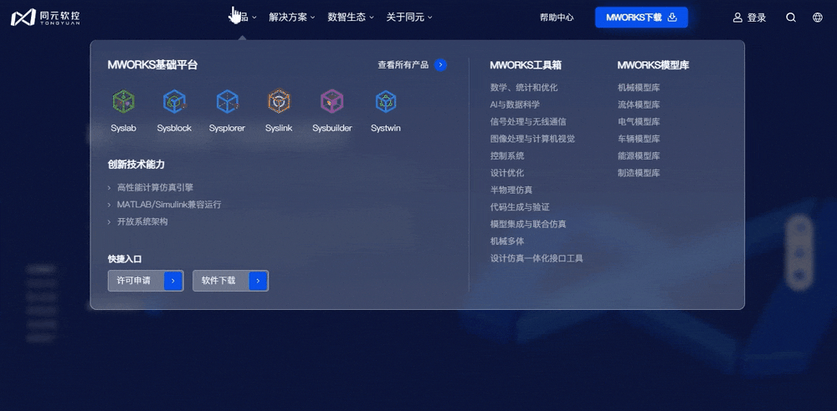Select 信号处理与无线通信 toolbox
The image size is (837, 411).
click(x=528, y=121)
